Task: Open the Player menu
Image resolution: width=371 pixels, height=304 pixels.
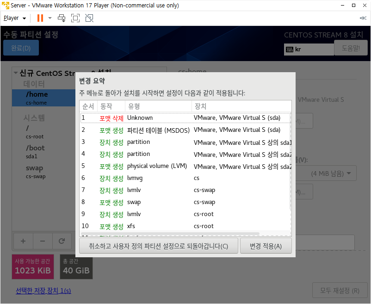Action: pos(15,18)
